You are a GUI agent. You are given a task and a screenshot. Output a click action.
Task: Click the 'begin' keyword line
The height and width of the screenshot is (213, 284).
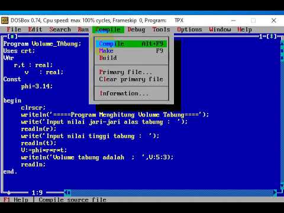(12, 101)
